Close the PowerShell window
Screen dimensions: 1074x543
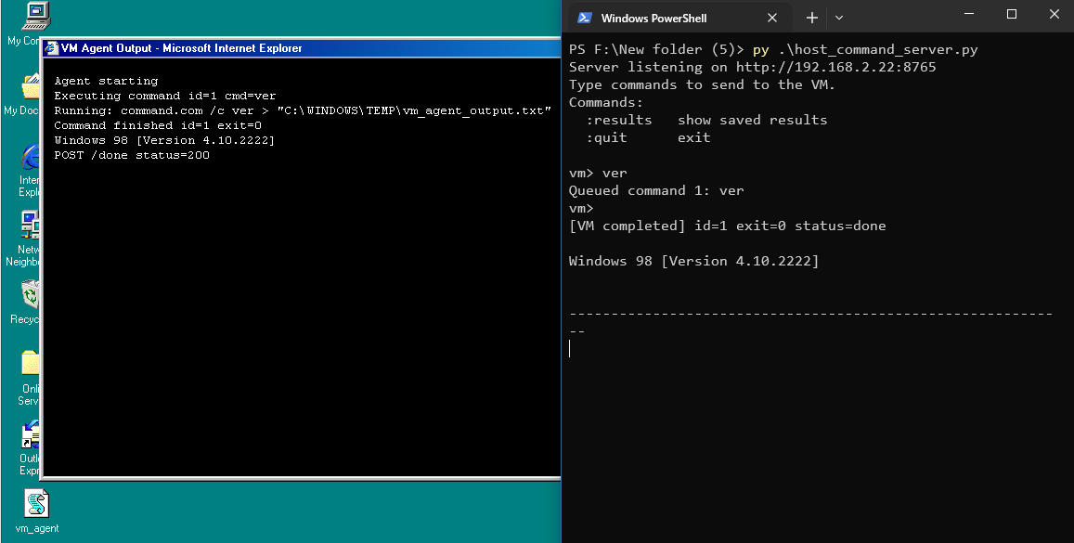1055,14
